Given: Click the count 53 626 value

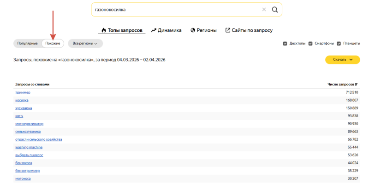Looking at the screenshot, I should (353, 155).
